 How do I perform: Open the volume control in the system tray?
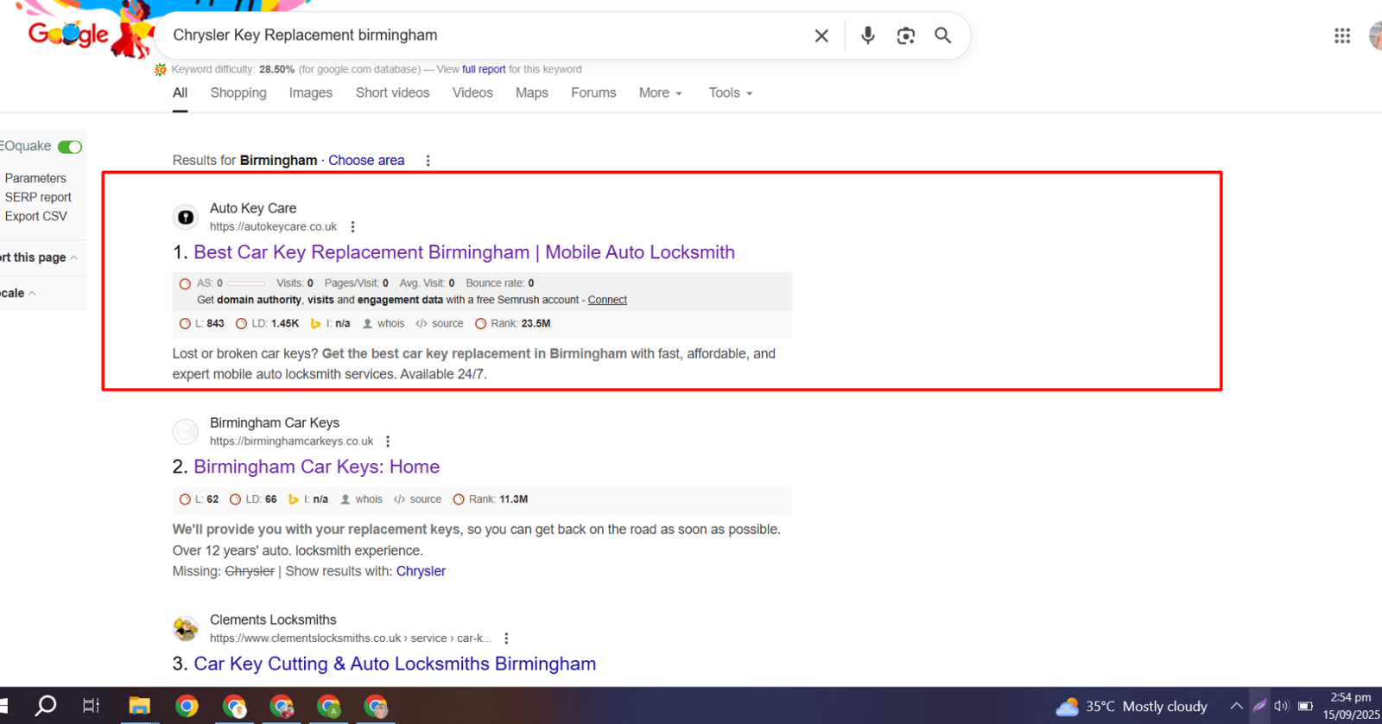(1281, 706)
